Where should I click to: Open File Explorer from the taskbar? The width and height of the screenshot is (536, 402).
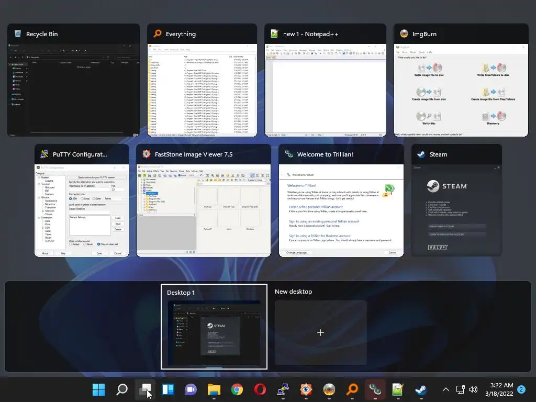(214, 389)
